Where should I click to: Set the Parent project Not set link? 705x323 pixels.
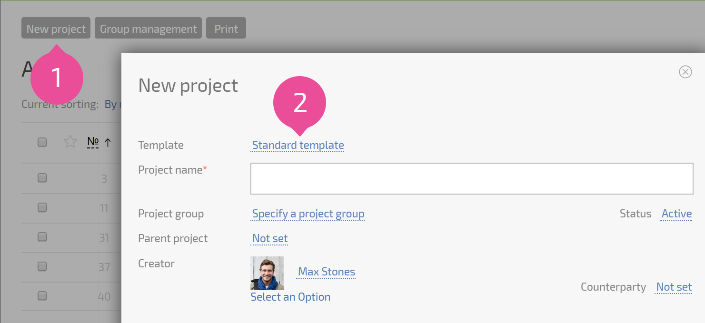pos(270,238)
